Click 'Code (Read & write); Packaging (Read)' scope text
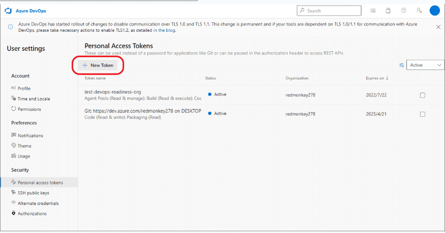This screenshot has width=445, height=233. pos(122,117)
